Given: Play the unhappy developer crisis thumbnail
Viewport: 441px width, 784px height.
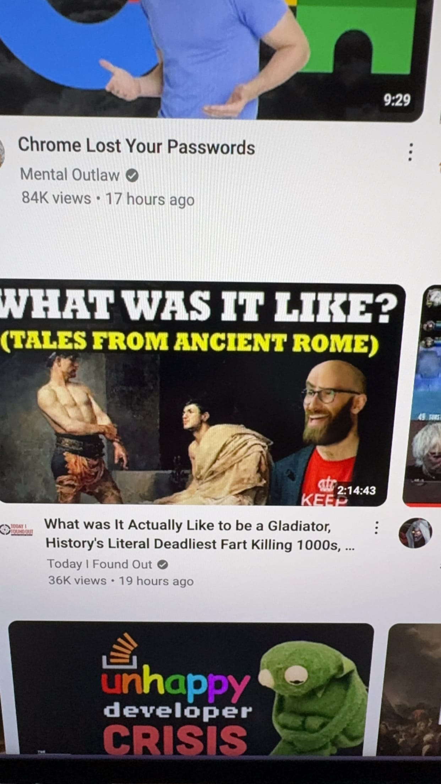Looking at the screenshot, I should point(191,689).
